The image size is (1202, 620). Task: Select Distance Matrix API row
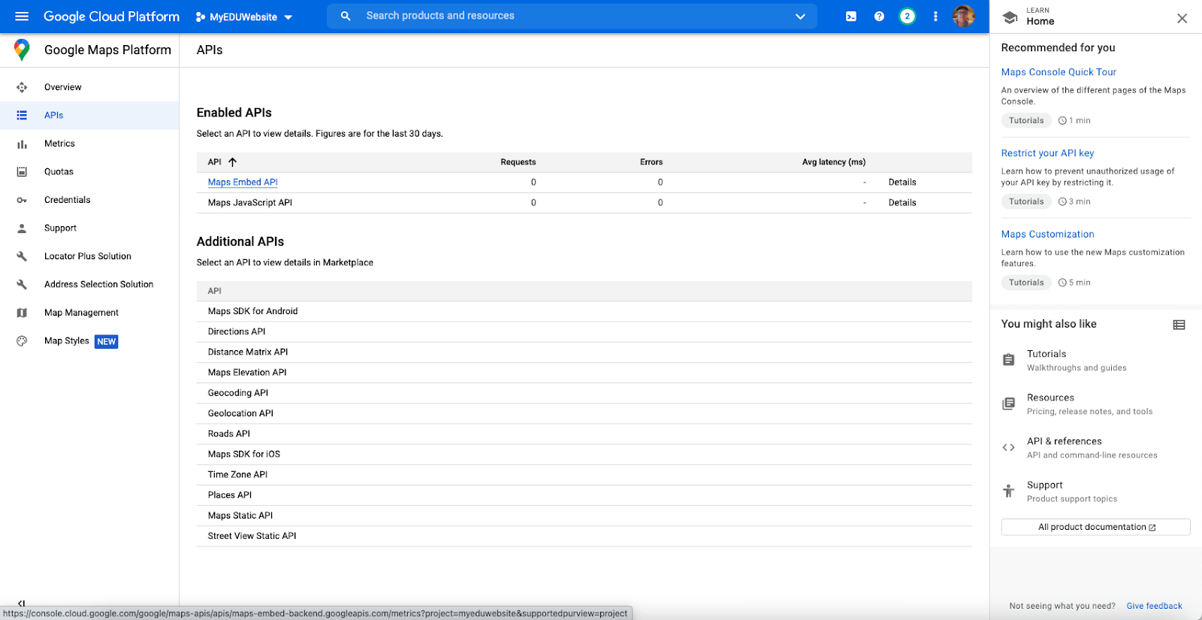coord(584,352)
